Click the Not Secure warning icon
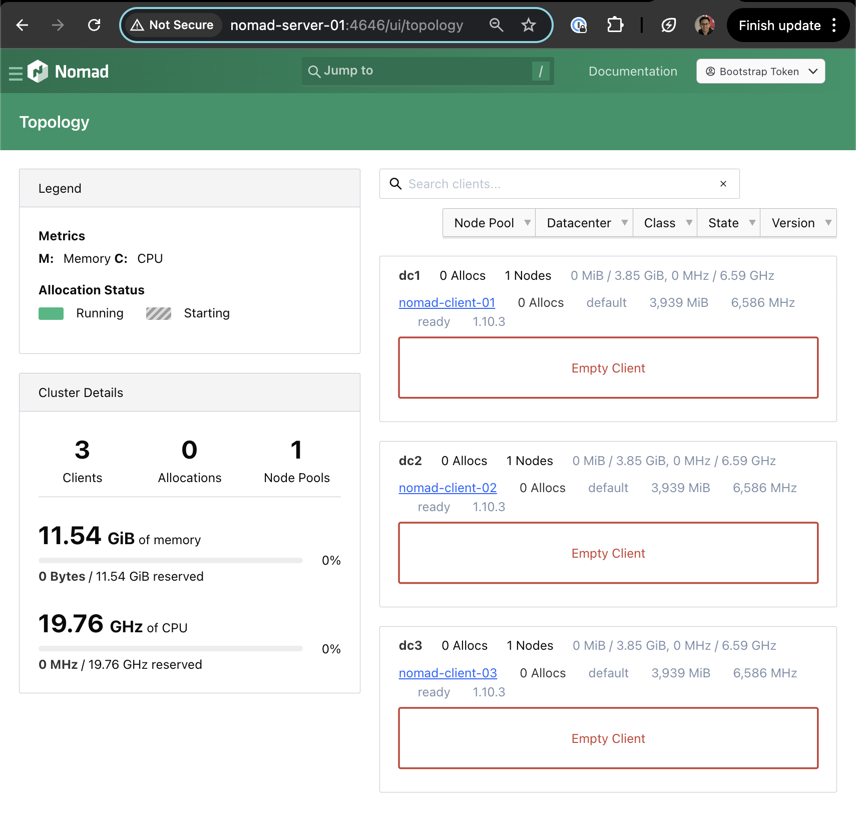 pos(137,25)
